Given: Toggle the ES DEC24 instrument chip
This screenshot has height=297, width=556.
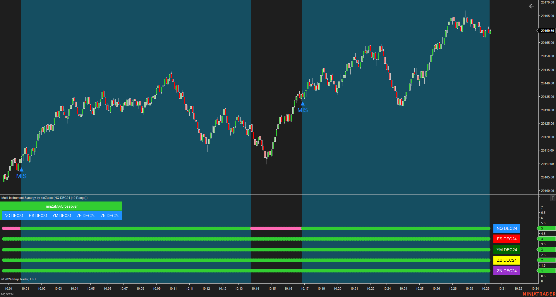Looking at the screenshot, I should point(38,216).
